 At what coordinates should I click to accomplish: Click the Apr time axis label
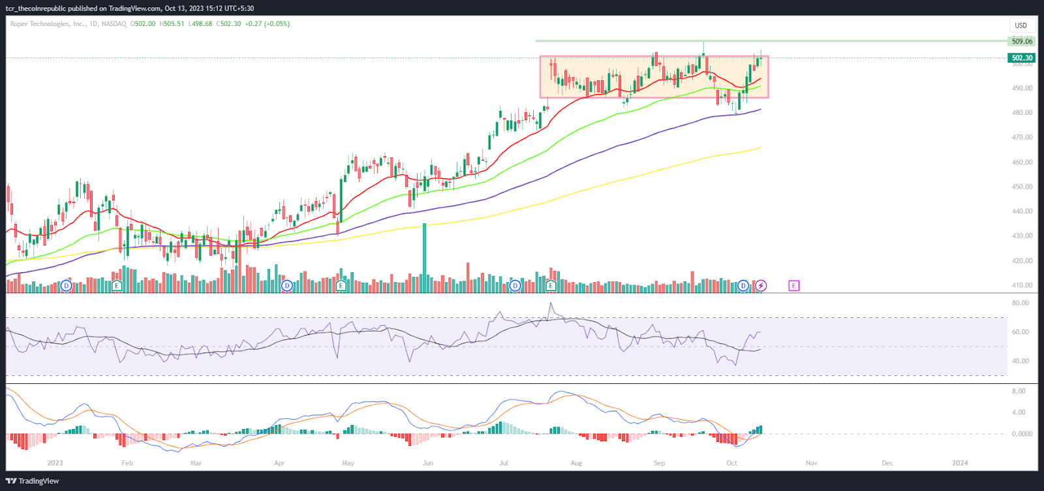click(x=279, y=463)
